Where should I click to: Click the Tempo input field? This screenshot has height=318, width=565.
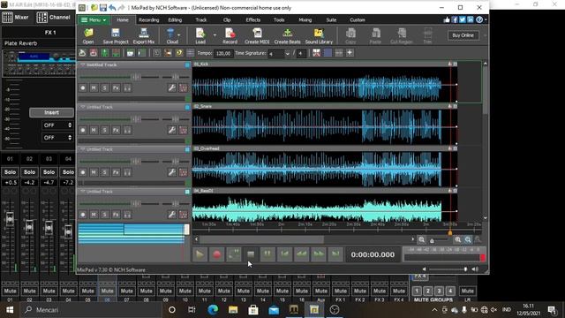point(223,53)
